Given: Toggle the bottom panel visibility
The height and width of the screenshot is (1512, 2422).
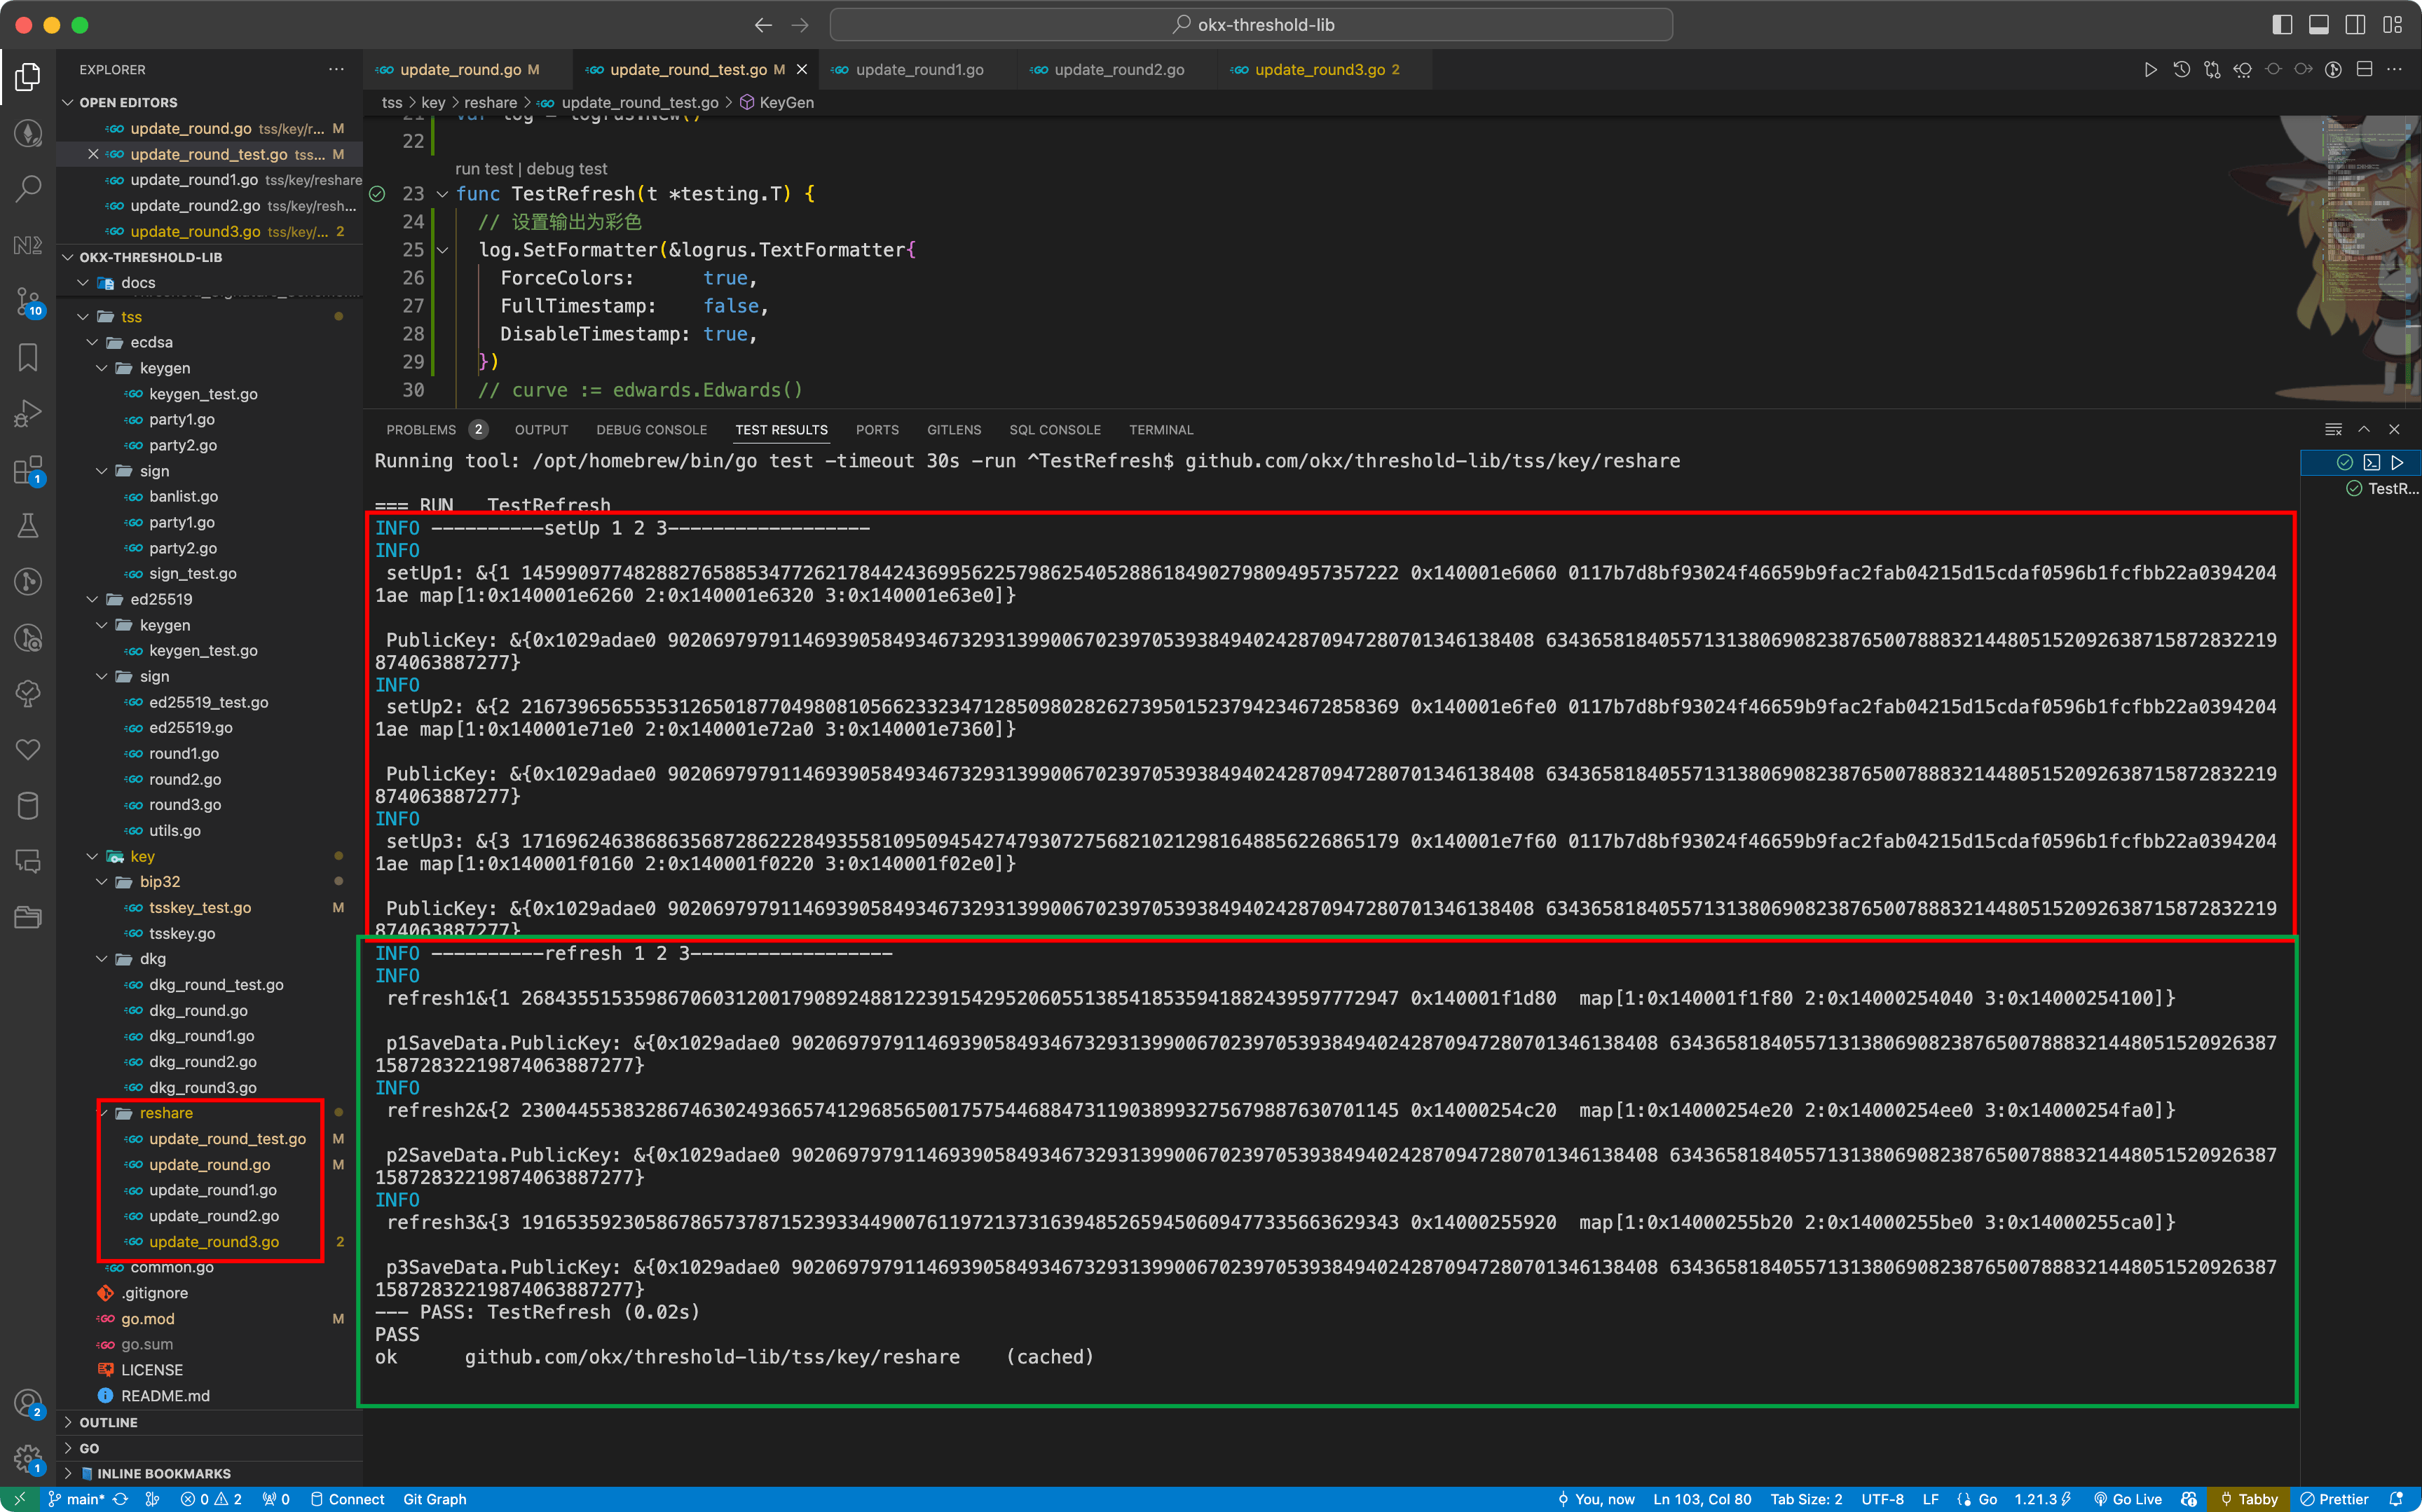Looking at the screenshot, I should pyautogui.click(x=2319, y=25).
